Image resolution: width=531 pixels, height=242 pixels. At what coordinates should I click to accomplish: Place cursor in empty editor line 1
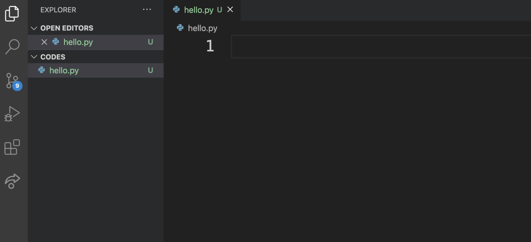click(x=381, y=46)
